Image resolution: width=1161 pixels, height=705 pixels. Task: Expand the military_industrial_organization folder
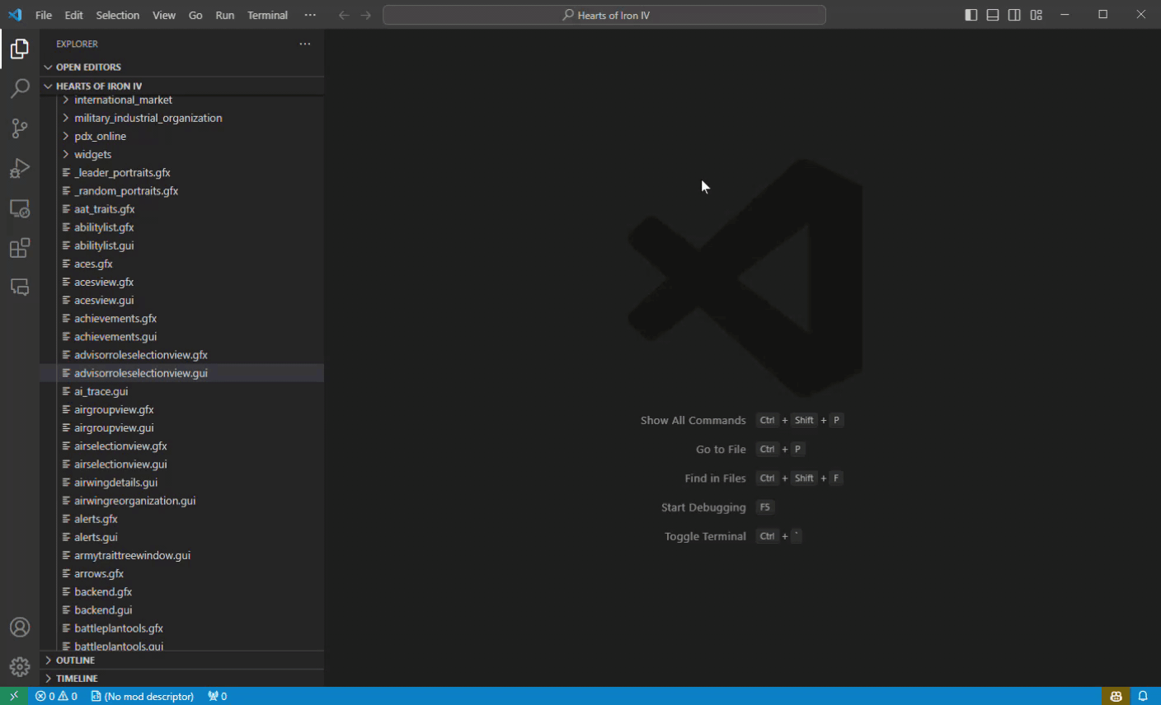coord(181,118)
